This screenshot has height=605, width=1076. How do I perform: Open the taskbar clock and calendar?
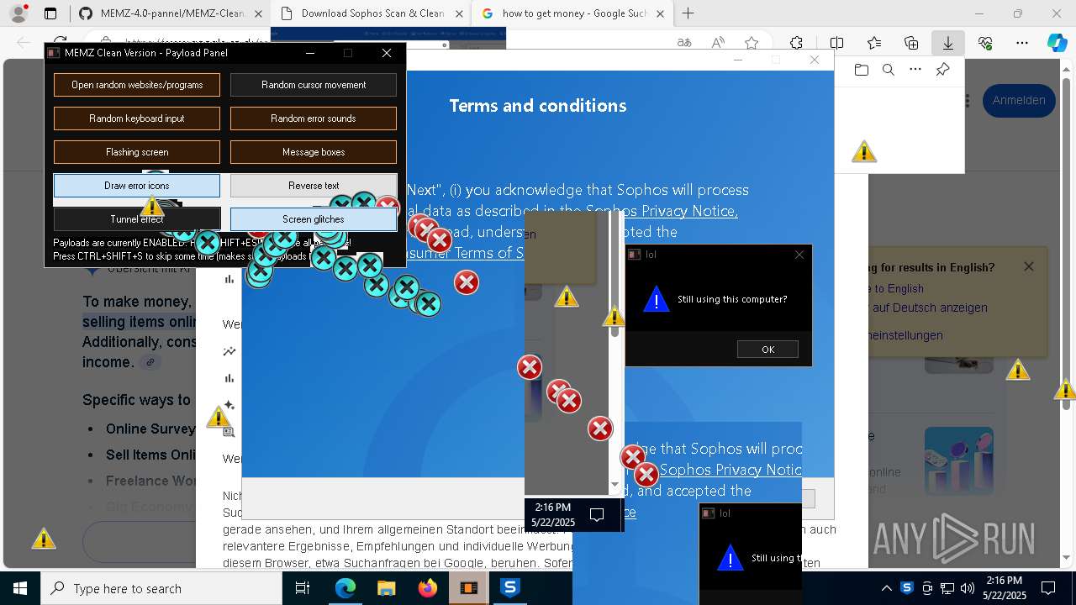tap(1004, 588)
